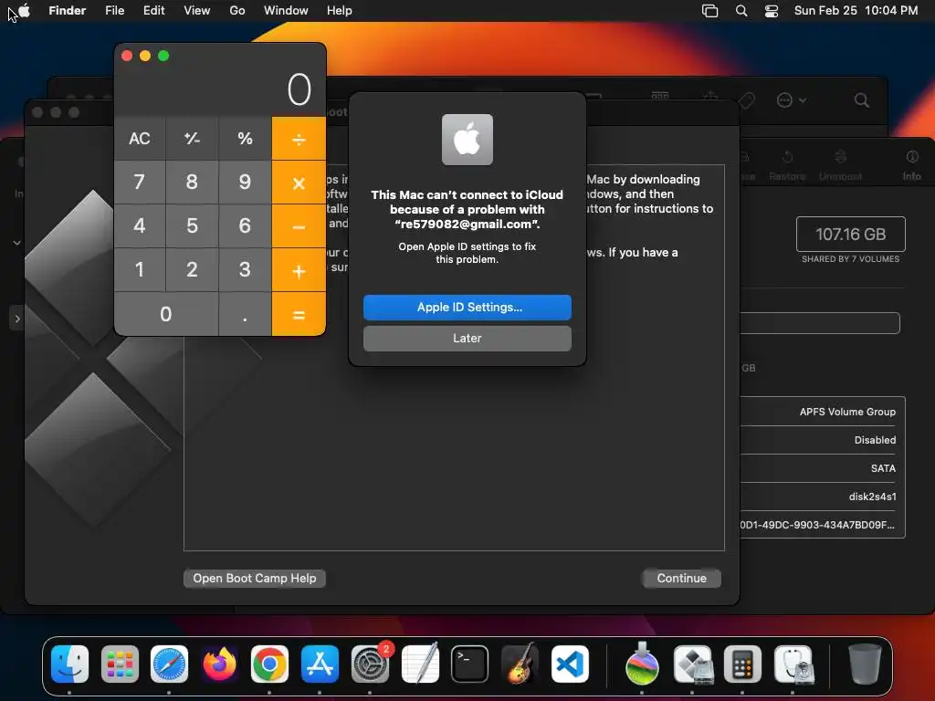The width and height of the screenshot is (935, 701).
Task: Switch to Calculator in the Dock
Action: click(742, 664)
